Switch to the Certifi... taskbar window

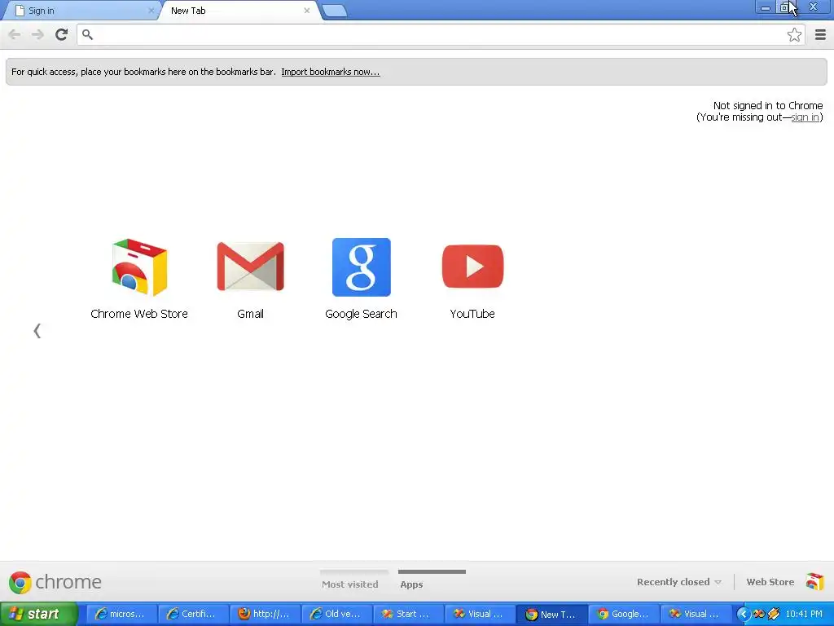pyautogui.click(x=194, y=614)
